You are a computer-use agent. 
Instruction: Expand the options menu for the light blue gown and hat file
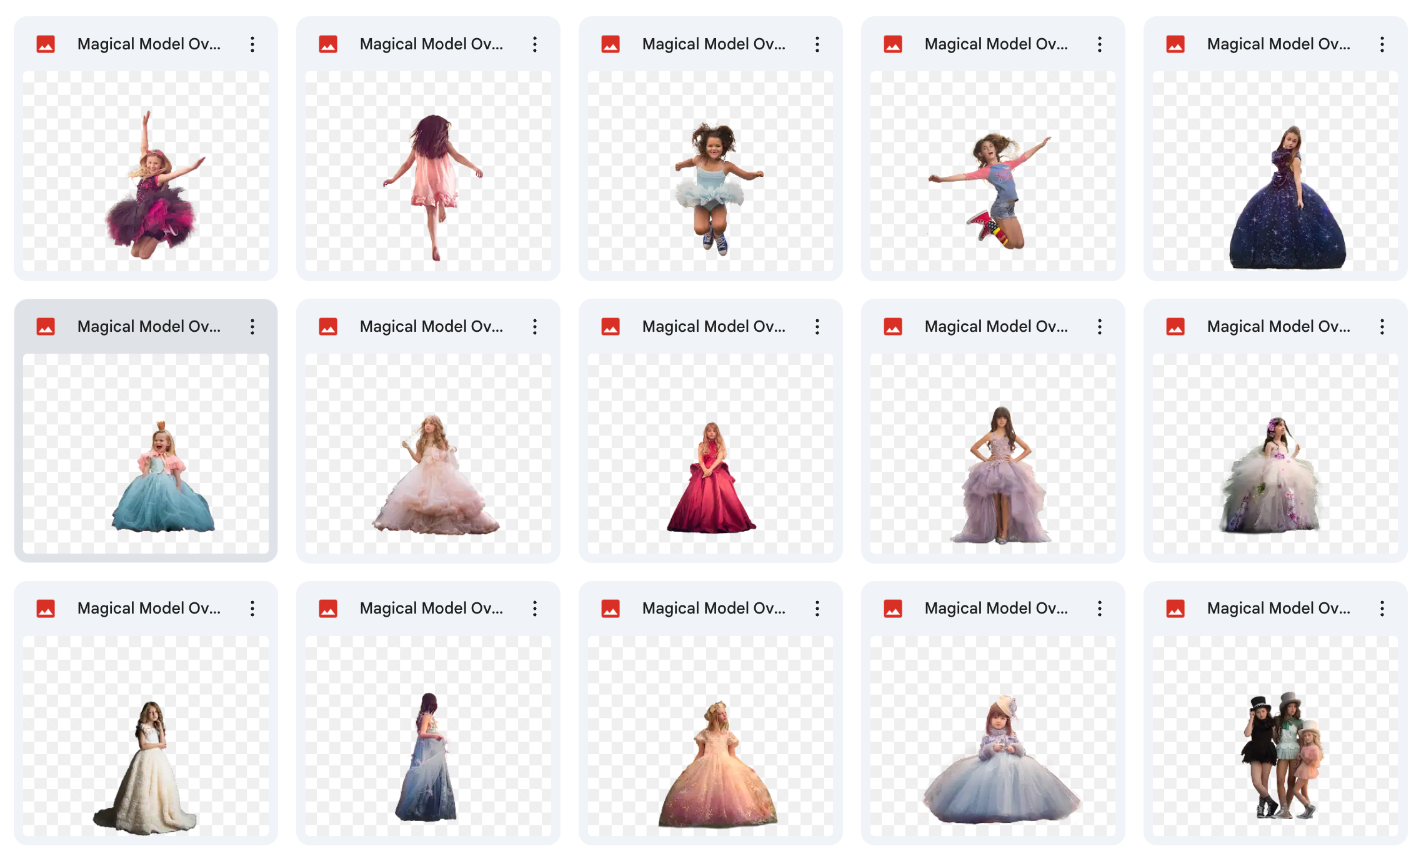point(1099,609)
